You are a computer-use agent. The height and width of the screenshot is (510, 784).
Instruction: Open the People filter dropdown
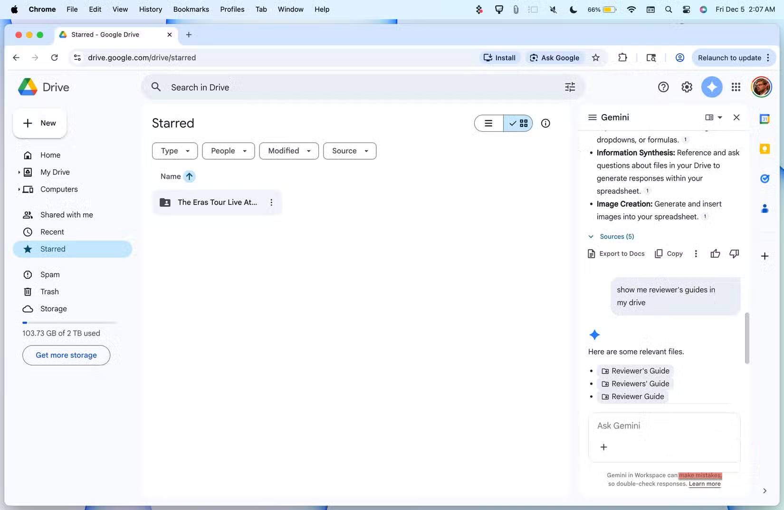[229, 151]
